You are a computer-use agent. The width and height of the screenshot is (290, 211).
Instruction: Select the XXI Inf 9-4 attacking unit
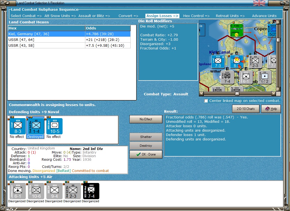[55, 191]
